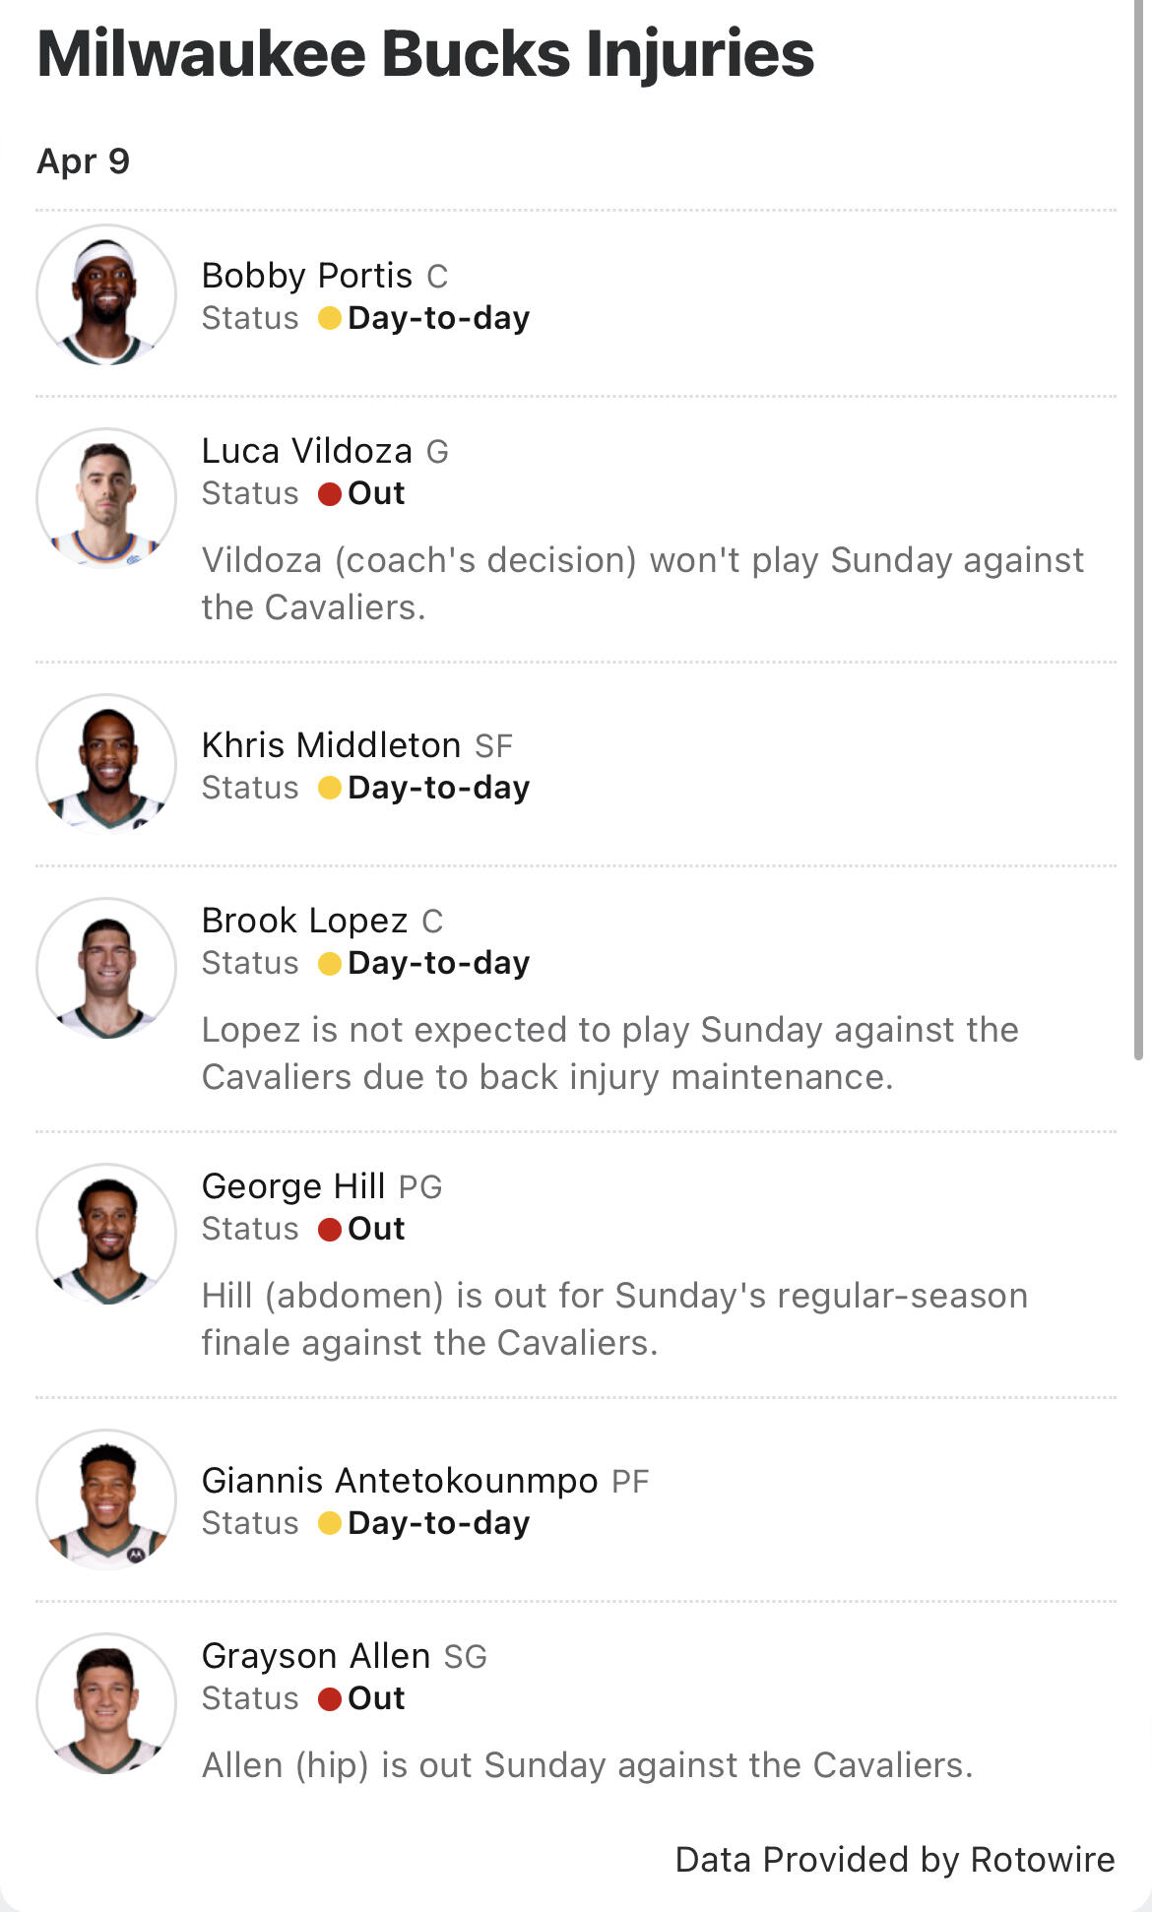1152x1912 pixels.
Task: Click the vertical scrollbar on right edge
Action: [1139, 532]
